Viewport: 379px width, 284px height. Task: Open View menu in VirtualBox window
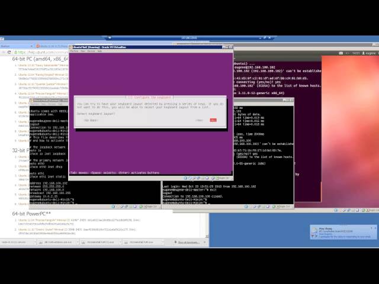point(83,51)
